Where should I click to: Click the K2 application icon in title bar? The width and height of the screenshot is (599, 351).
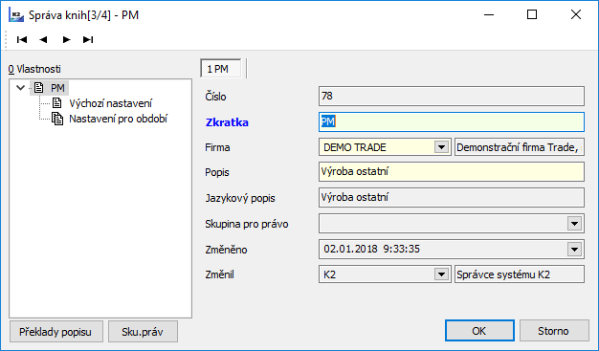coord(16,15)
